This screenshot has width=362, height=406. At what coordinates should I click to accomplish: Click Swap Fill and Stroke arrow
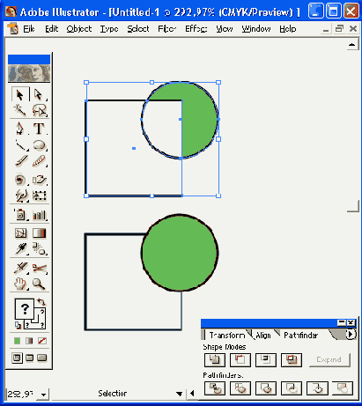click(41, 302)
